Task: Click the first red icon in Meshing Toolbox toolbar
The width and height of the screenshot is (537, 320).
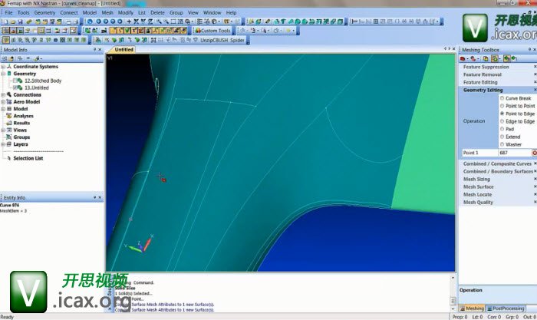Action: point(463,58)
